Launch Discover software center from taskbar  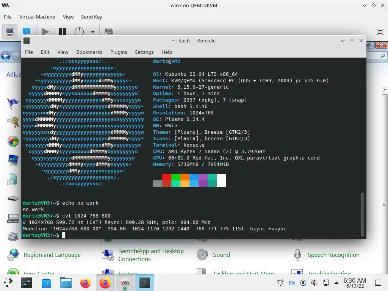point(46,283)
